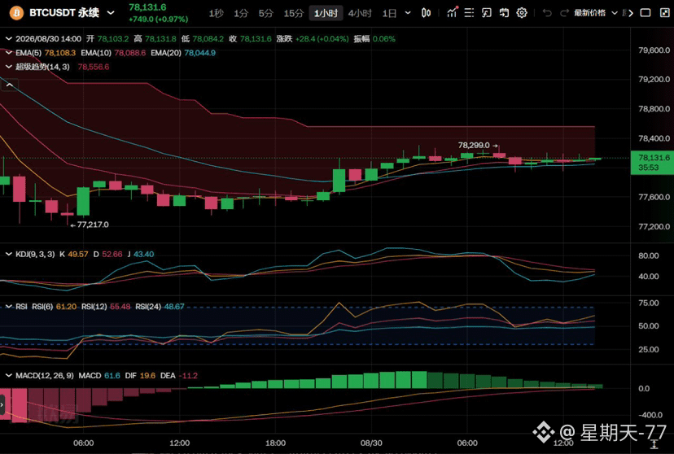Click the single window layout icon

pyautogui.click(x=646, y=13)
